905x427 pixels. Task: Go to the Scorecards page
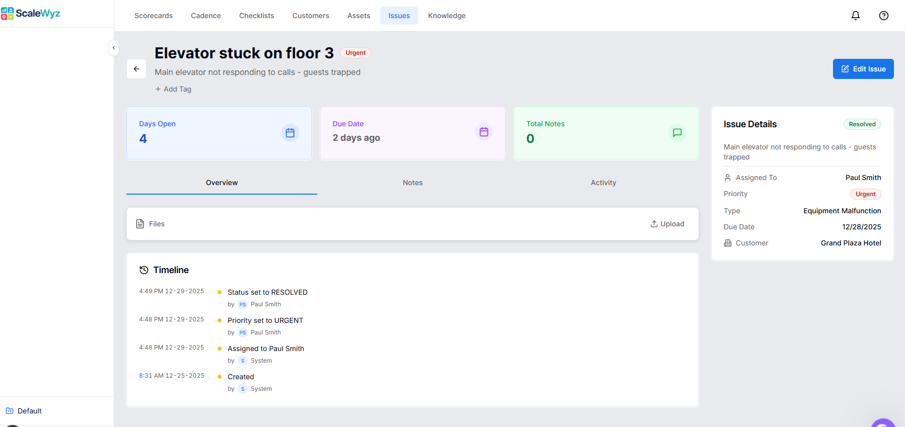(x=153, y=16)
